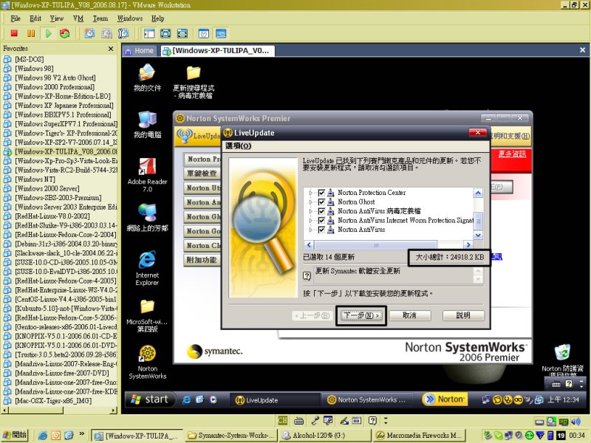Image resolution: width=591 pixels, height=443 pixels.
Task: Uncheck Norton AntiVirus 病毒定義檔 update
Action: [x=321, y=211]
